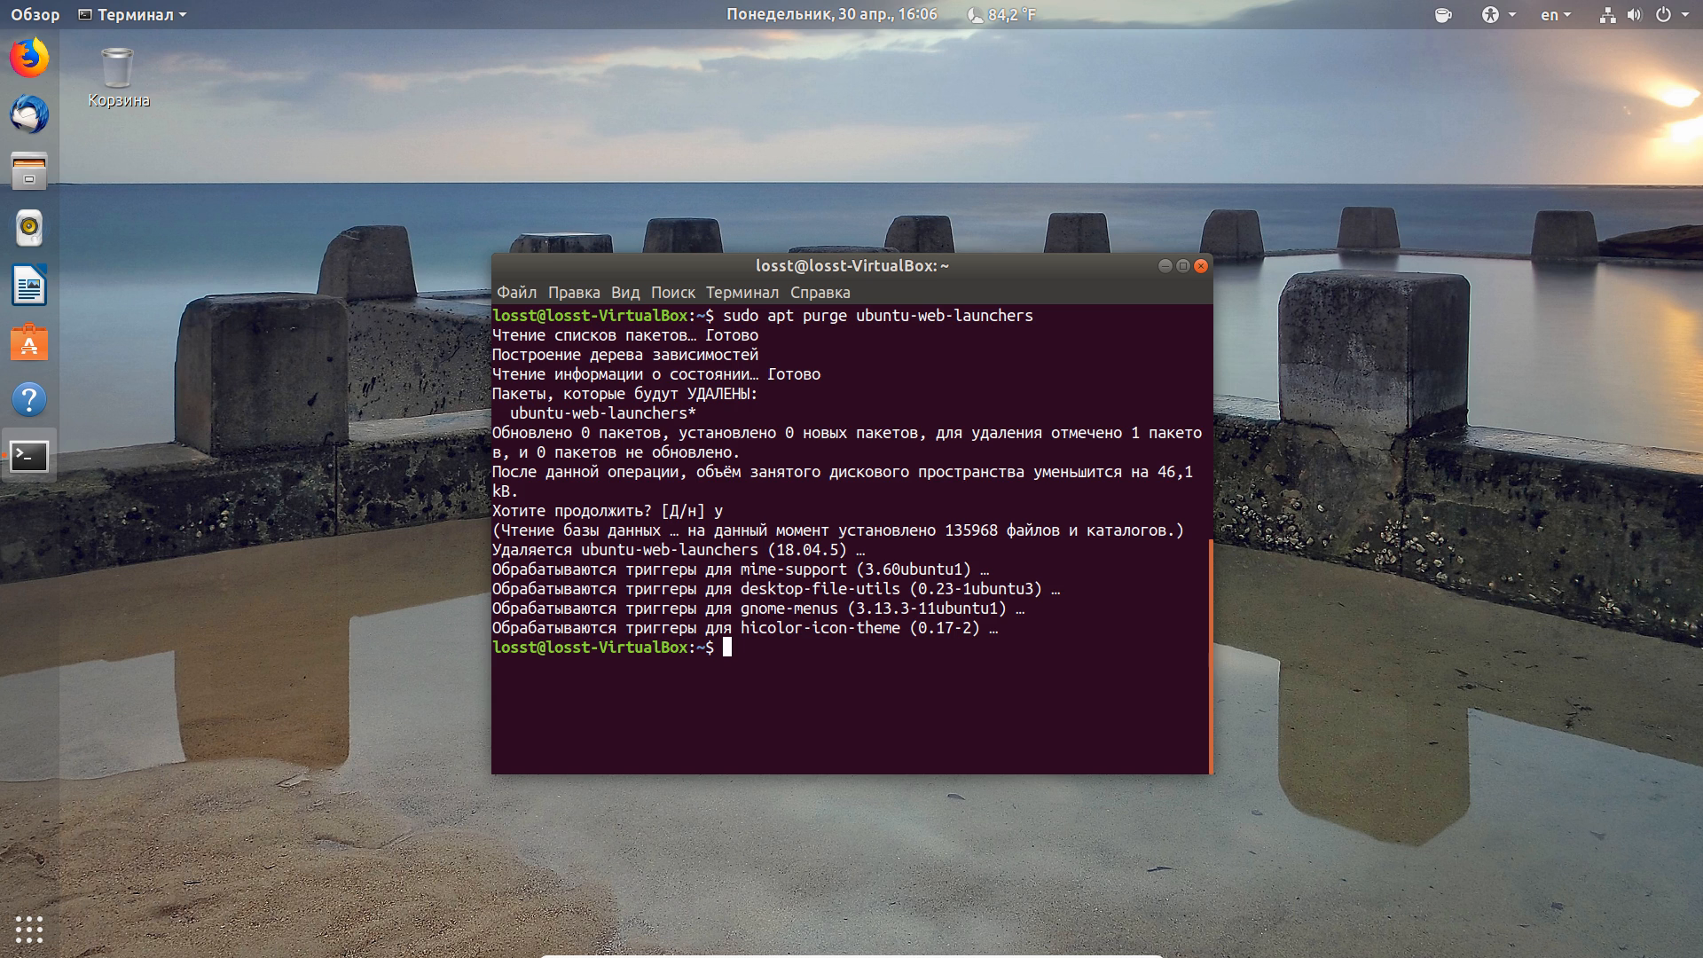The width and height of the screenshot is (1703, 958).
Task: Open the Files manager dock icon
Action: 29,171
